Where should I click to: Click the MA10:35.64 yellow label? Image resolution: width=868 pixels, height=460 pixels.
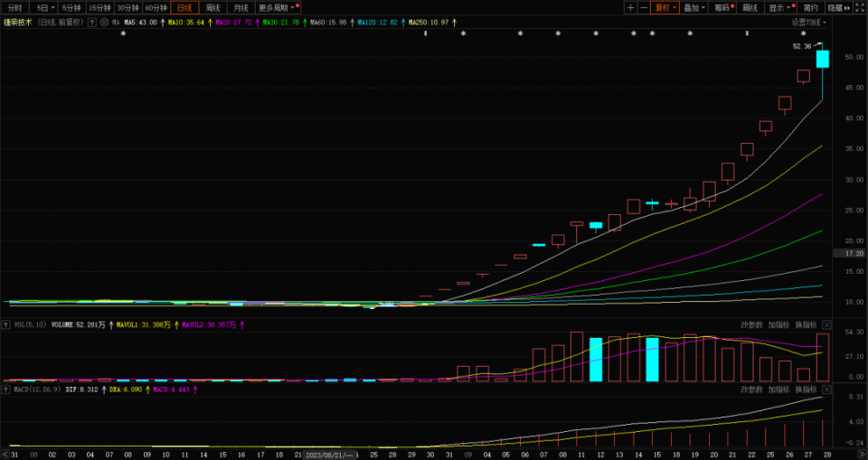pos(186,23)
